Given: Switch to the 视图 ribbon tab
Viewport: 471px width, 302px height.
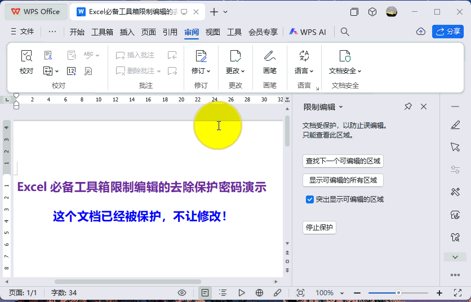Looking at the screenshot, I should (x=212, y=32).
